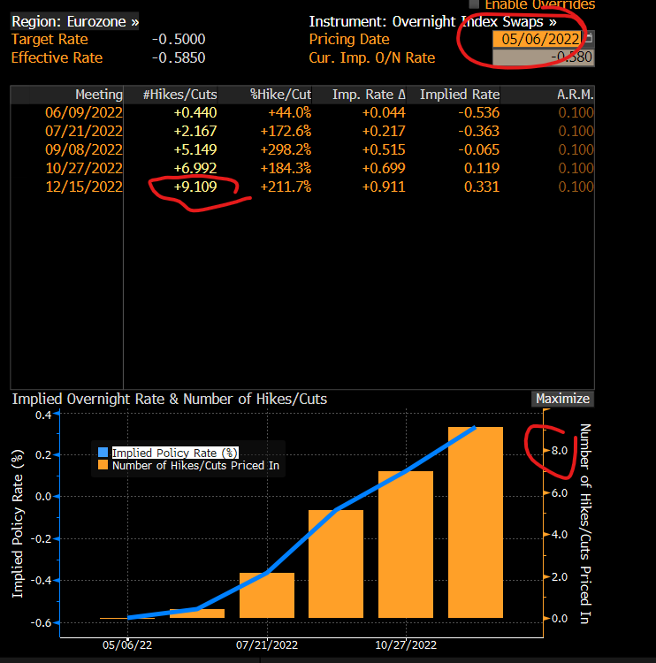
Task: Select the +0.217 implied rate change
Action: click(x=384, y=131)
